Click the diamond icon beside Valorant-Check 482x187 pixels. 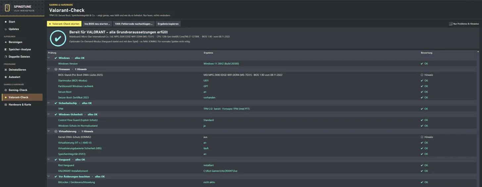[6, 97]
